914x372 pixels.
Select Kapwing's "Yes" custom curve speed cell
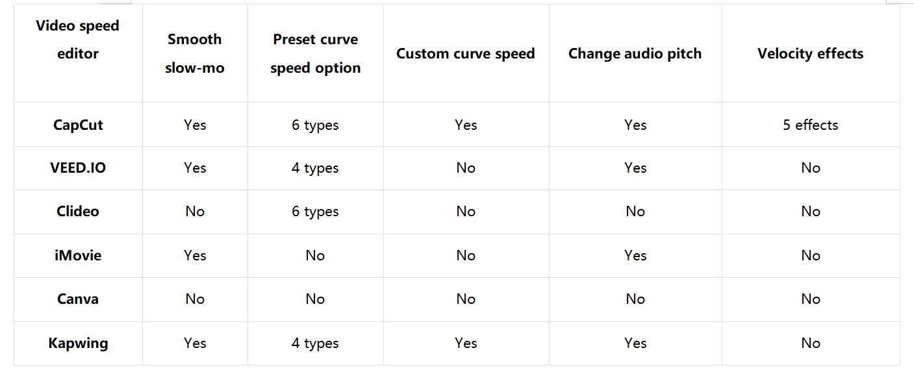466,343
